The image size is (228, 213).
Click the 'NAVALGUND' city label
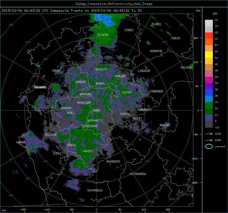(x=84, y=103)
